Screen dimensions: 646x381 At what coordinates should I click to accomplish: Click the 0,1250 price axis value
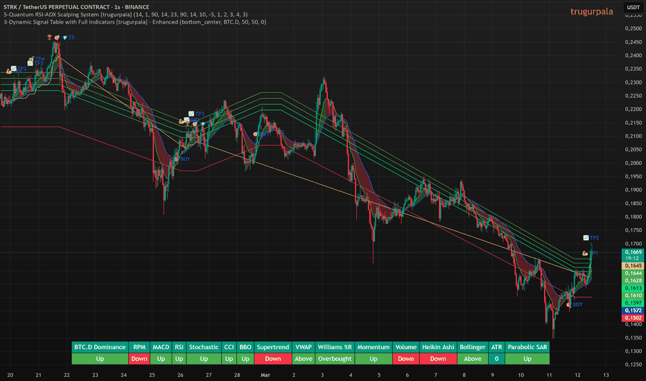634,364
